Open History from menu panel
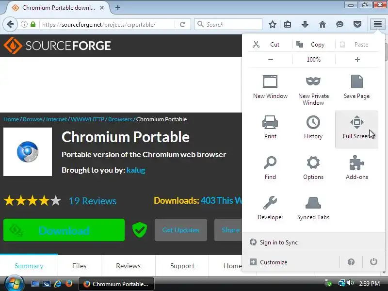The width and height of the screenshot is (388, 291). pyautogui.click(x=313, y=128)
